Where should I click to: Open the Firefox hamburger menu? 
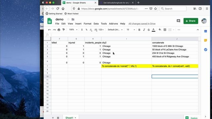[x=207, y=9]
